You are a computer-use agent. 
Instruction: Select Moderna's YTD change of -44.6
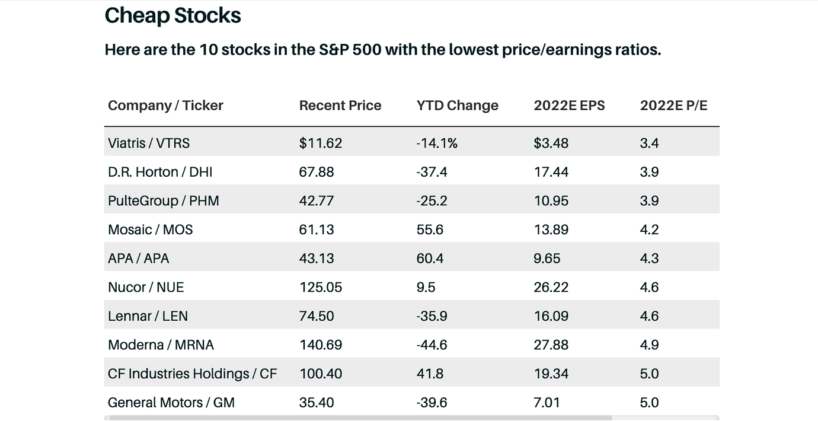coord(432,345)
